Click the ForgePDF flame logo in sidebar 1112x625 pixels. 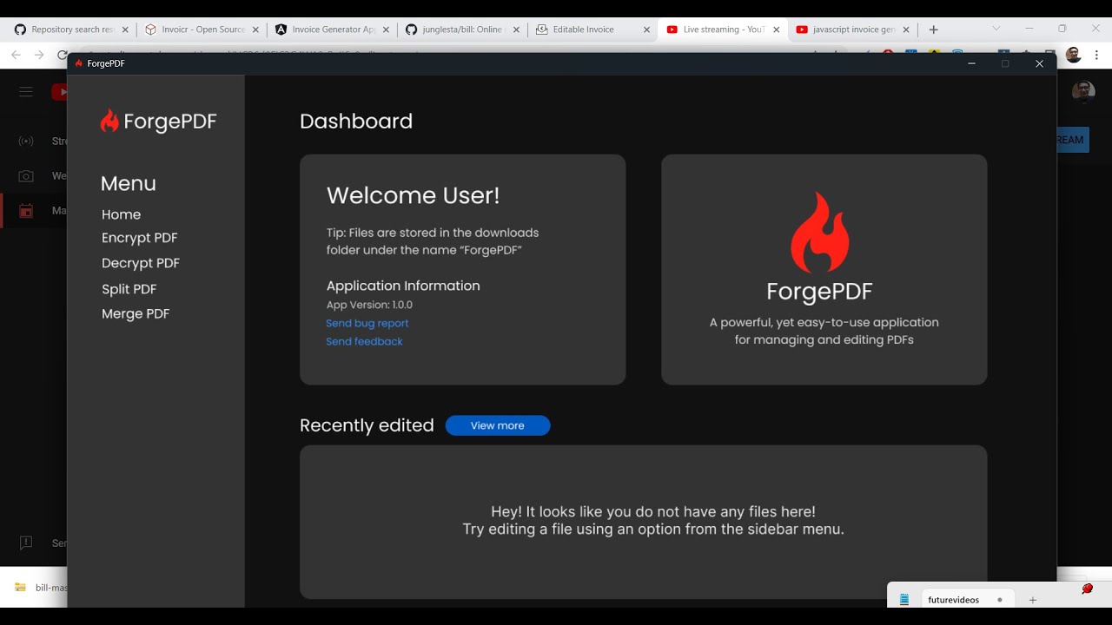(109, 121)
